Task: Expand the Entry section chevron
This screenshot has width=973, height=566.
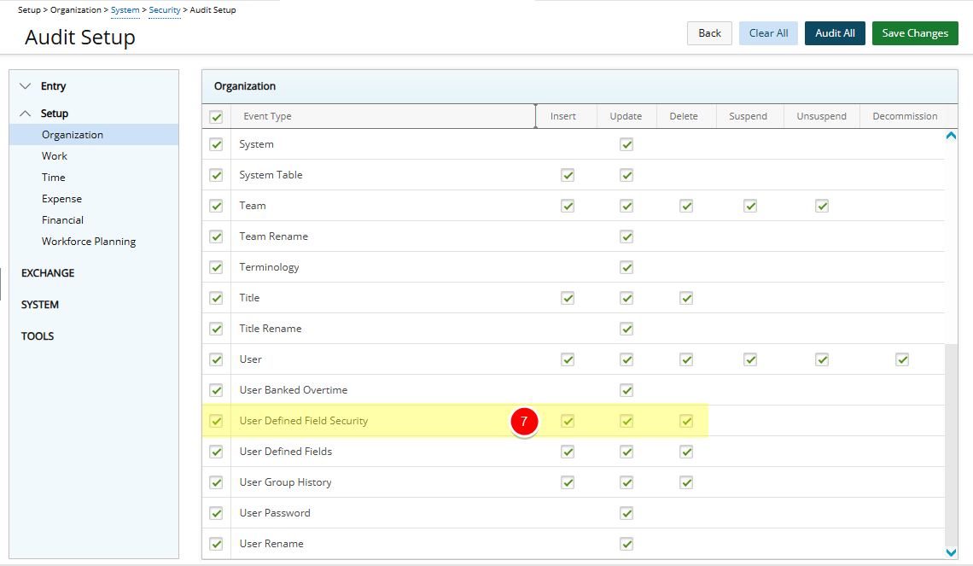Action: (x=26, y=86)
